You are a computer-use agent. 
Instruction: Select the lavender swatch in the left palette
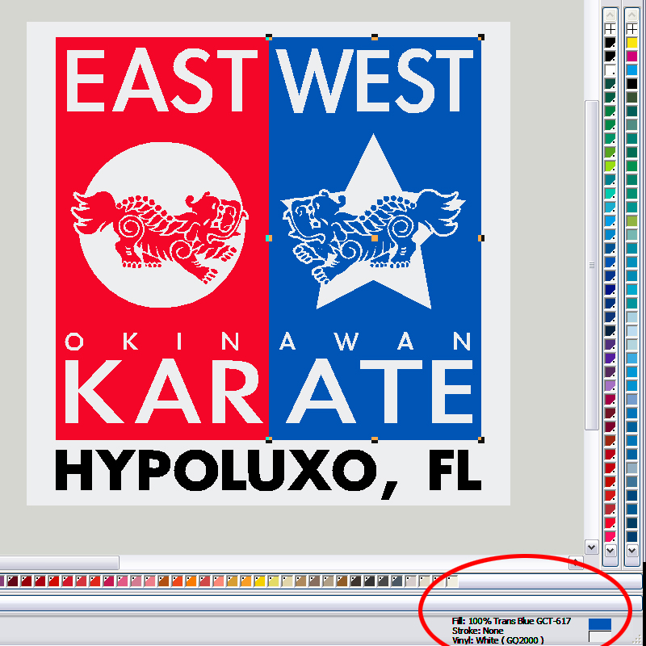(610, 386)
